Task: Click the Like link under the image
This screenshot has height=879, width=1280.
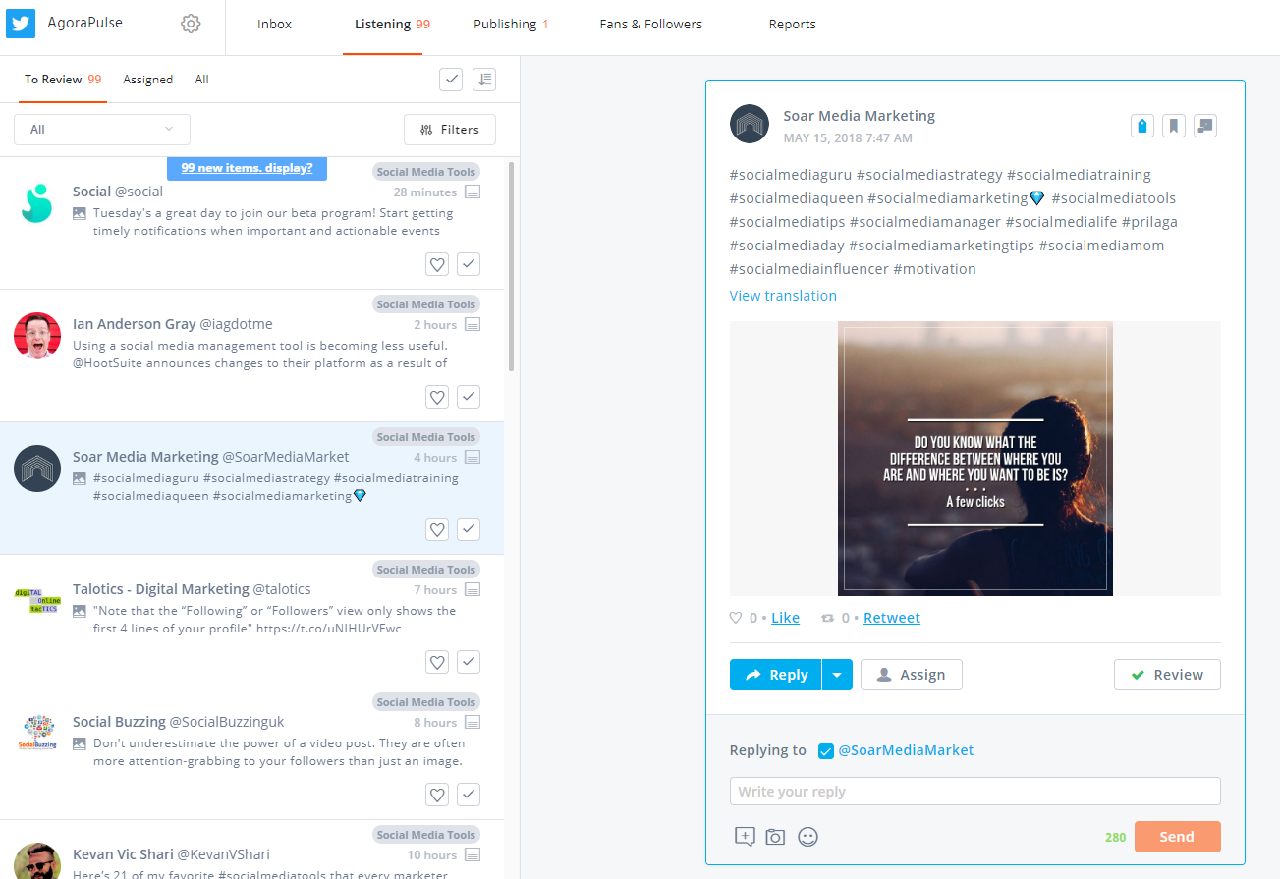Action: click(x=785, y=618)
